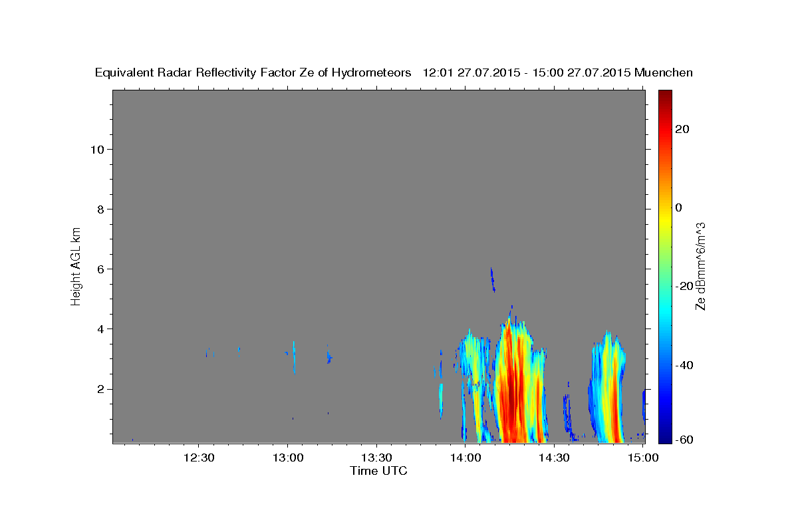Click the plot title "Equivalent Radar Reflectivity Factor Ze of Hydrometeors"
Image resolution: width=798 pixels, height=532 pixels.
(253, 73)
